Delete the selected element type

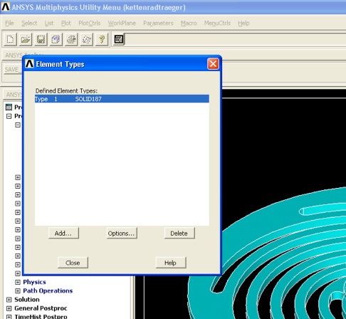pyautogui.click(x=179, y=233)
